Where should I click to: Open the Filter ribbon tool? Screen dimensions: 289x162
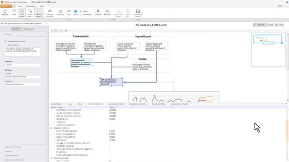(14, 13)
